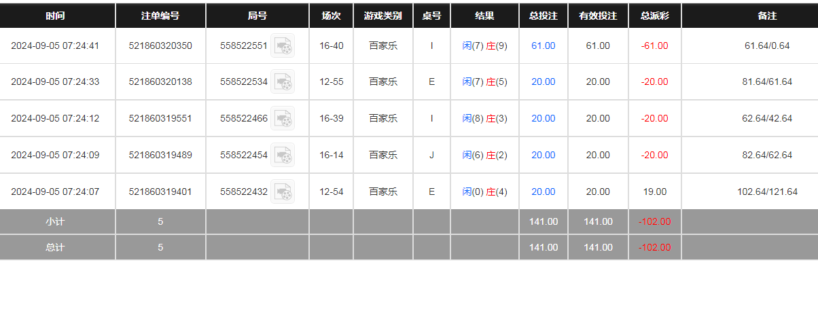Open 20.00 bet amount for order 521860319489
This screenshot has width=818, height=309.
pos(543,155)
